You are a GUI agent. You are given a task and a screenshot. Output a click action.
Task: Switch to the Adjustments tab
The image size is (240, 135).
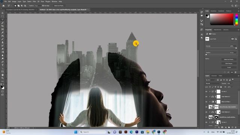click(x=217, y=30)
